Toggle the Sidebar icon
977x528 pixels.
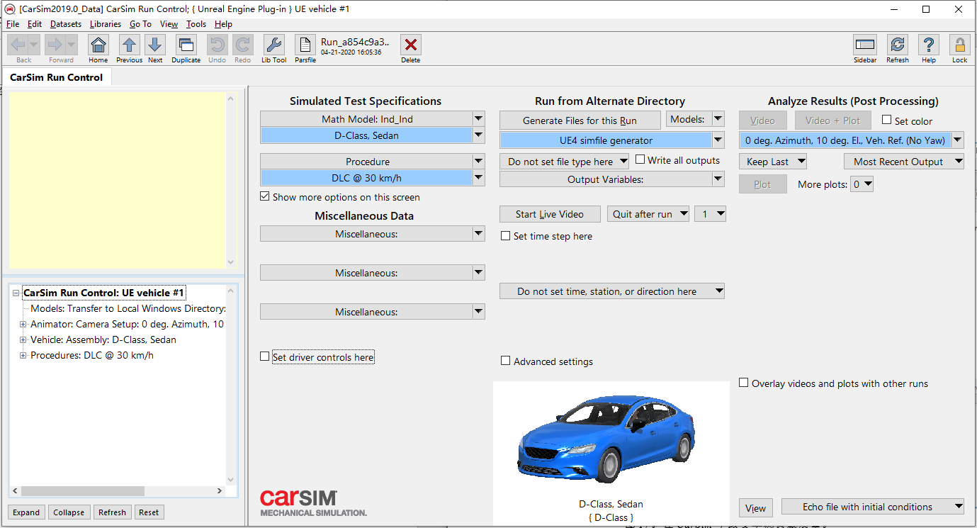[x=865, y=45]
